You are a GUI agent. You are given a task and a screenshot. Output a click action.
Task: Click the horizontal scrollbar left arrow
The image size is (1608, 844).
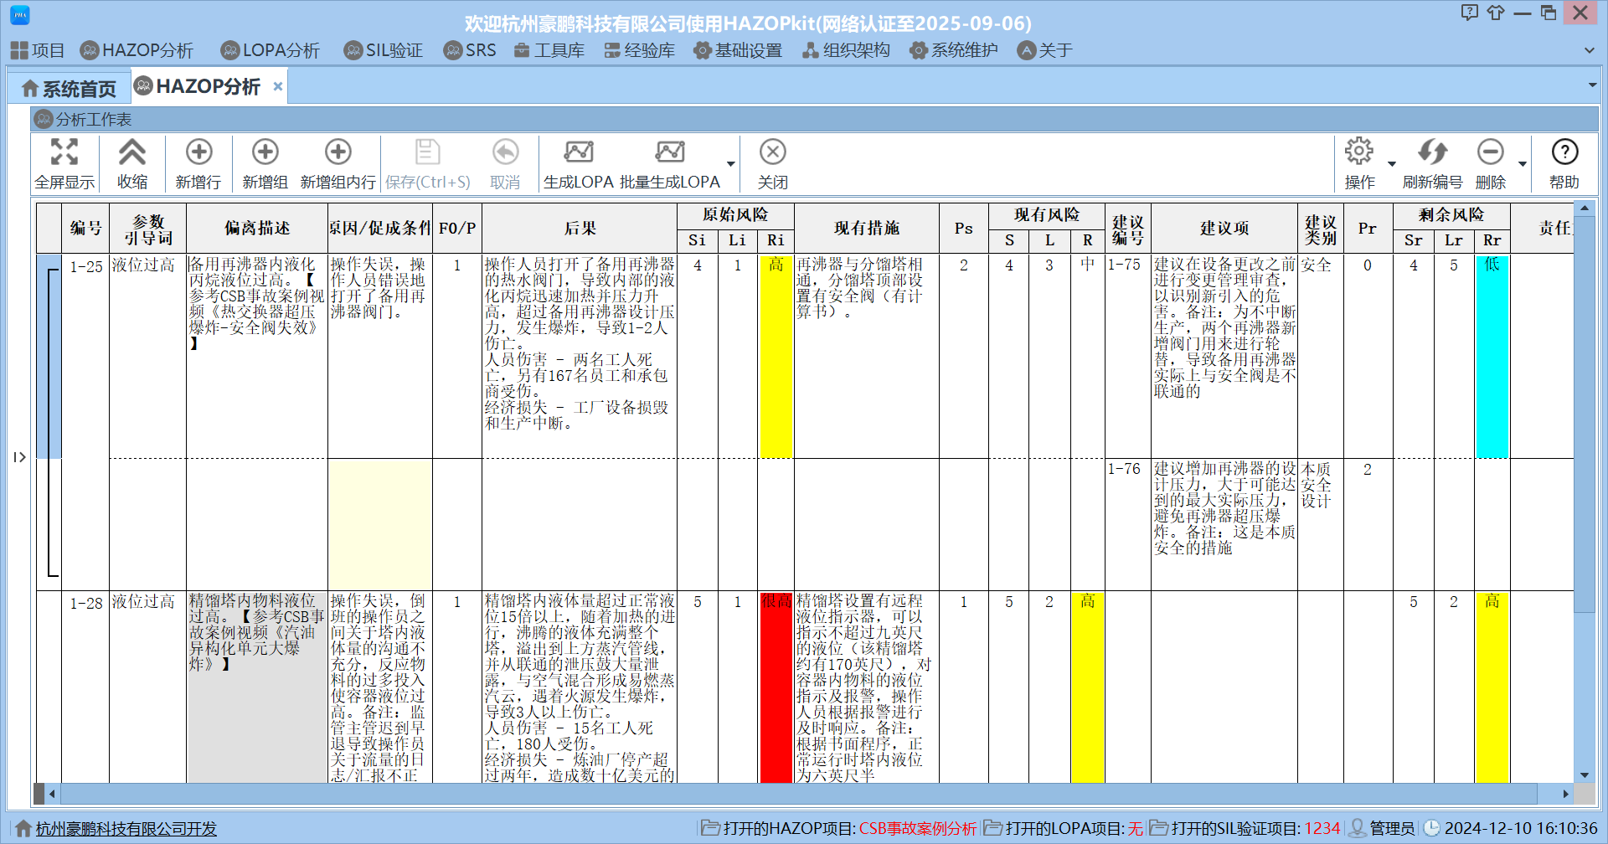(52, 793)
